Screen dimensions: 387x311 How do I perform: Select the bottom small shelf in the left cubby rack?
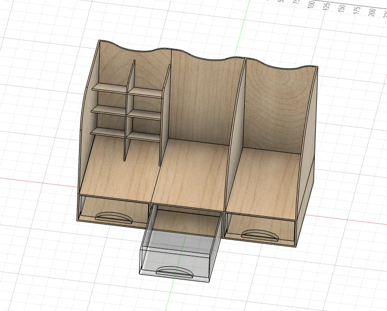[125, 134]
